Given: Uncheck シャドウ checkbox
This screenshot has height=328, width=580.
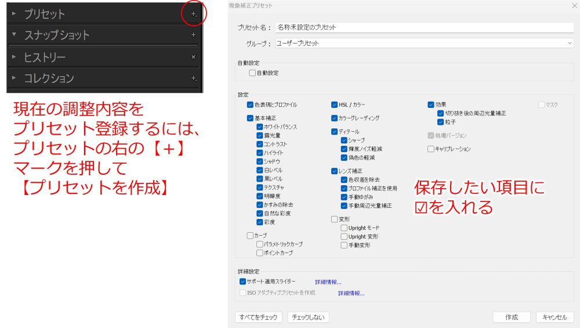Looking at the screenshot, I should (x=260, y=161).
